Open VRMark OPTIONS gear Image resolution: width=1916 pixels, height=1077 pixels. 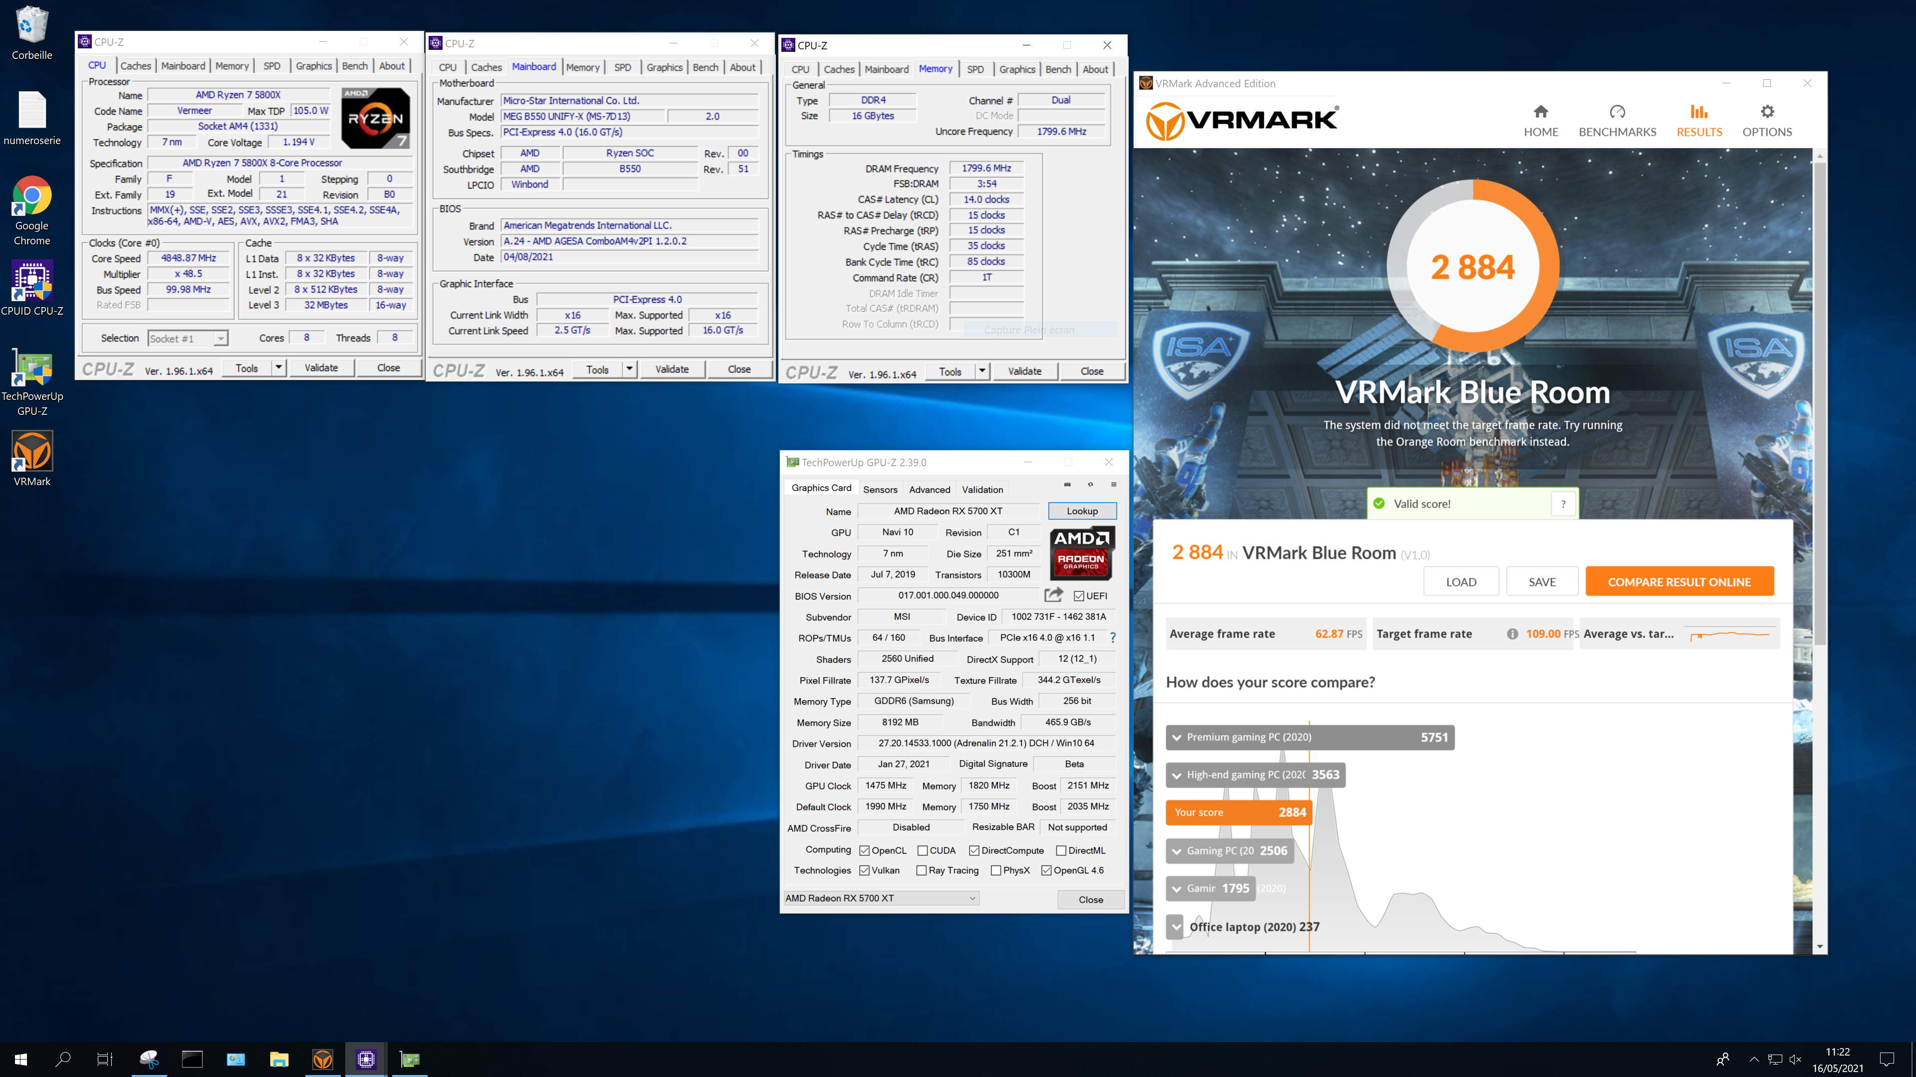pos(1766,120)
